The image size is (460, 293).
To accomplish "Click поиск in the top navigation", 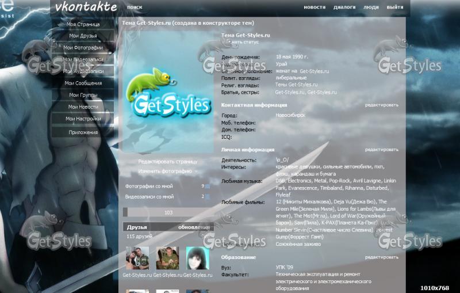I will pyautogui.click(x=135, y=7).
